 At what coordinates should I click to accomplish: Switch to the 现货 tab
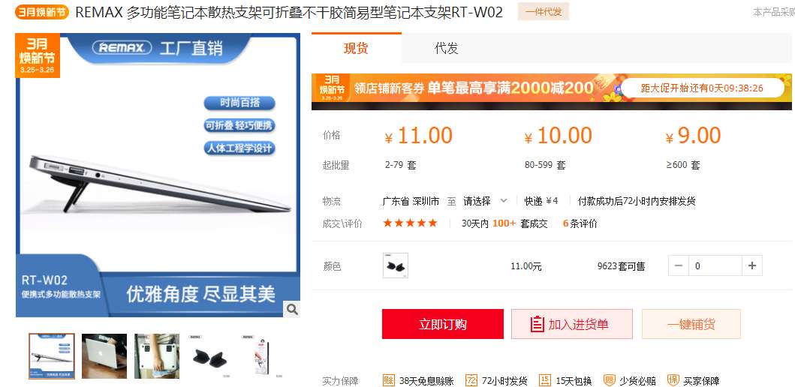pyautogui.click(x=356, y=48)
